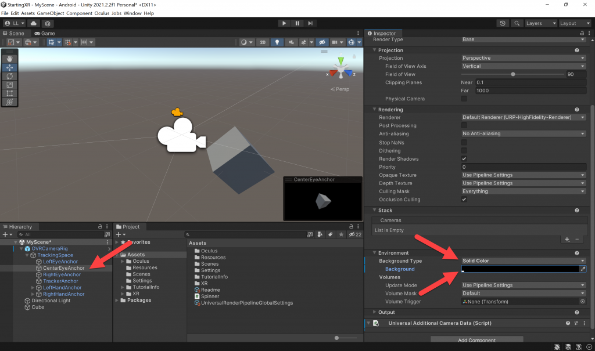
Task: Click the Project search field
Action: click(x=246, y=234)
